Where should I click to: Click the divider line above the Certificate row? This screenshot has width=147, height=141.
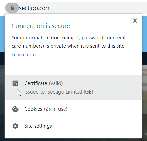(73, 71)
